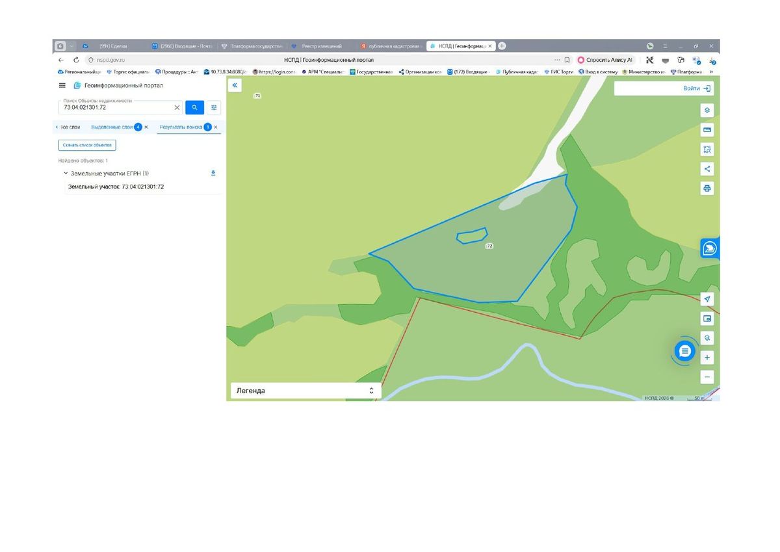Switch to the Выделенные слои tab
This screenshot has height=552, width=780.
coord(112,127)
